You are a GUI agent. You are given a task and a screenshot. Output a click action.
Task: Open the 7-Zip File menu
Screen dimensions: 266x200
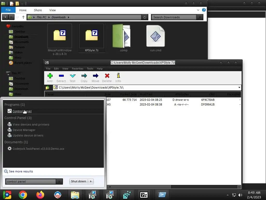(48, 69)
